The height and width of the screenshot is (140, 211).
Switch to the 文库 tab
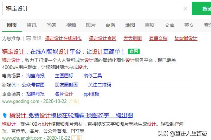(x=170, y=25)
